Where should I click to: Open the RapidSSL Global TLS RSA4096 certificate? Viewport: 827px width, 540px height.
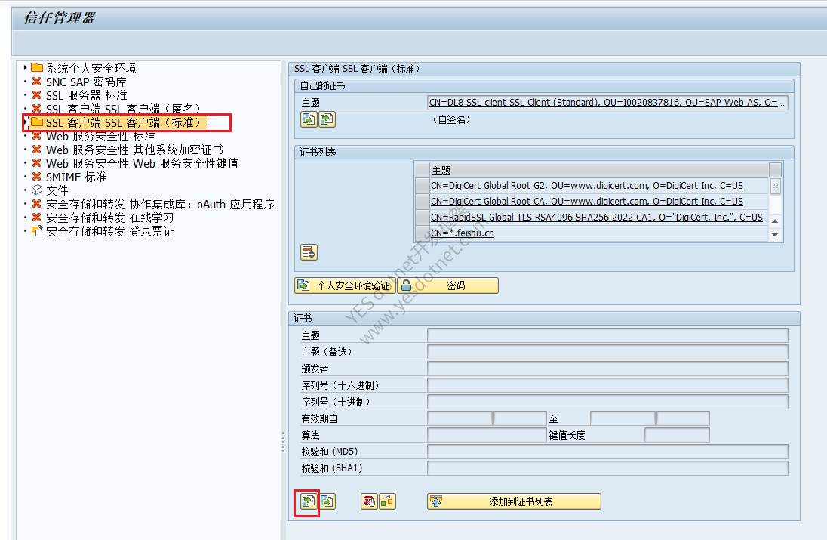point(597,218)
